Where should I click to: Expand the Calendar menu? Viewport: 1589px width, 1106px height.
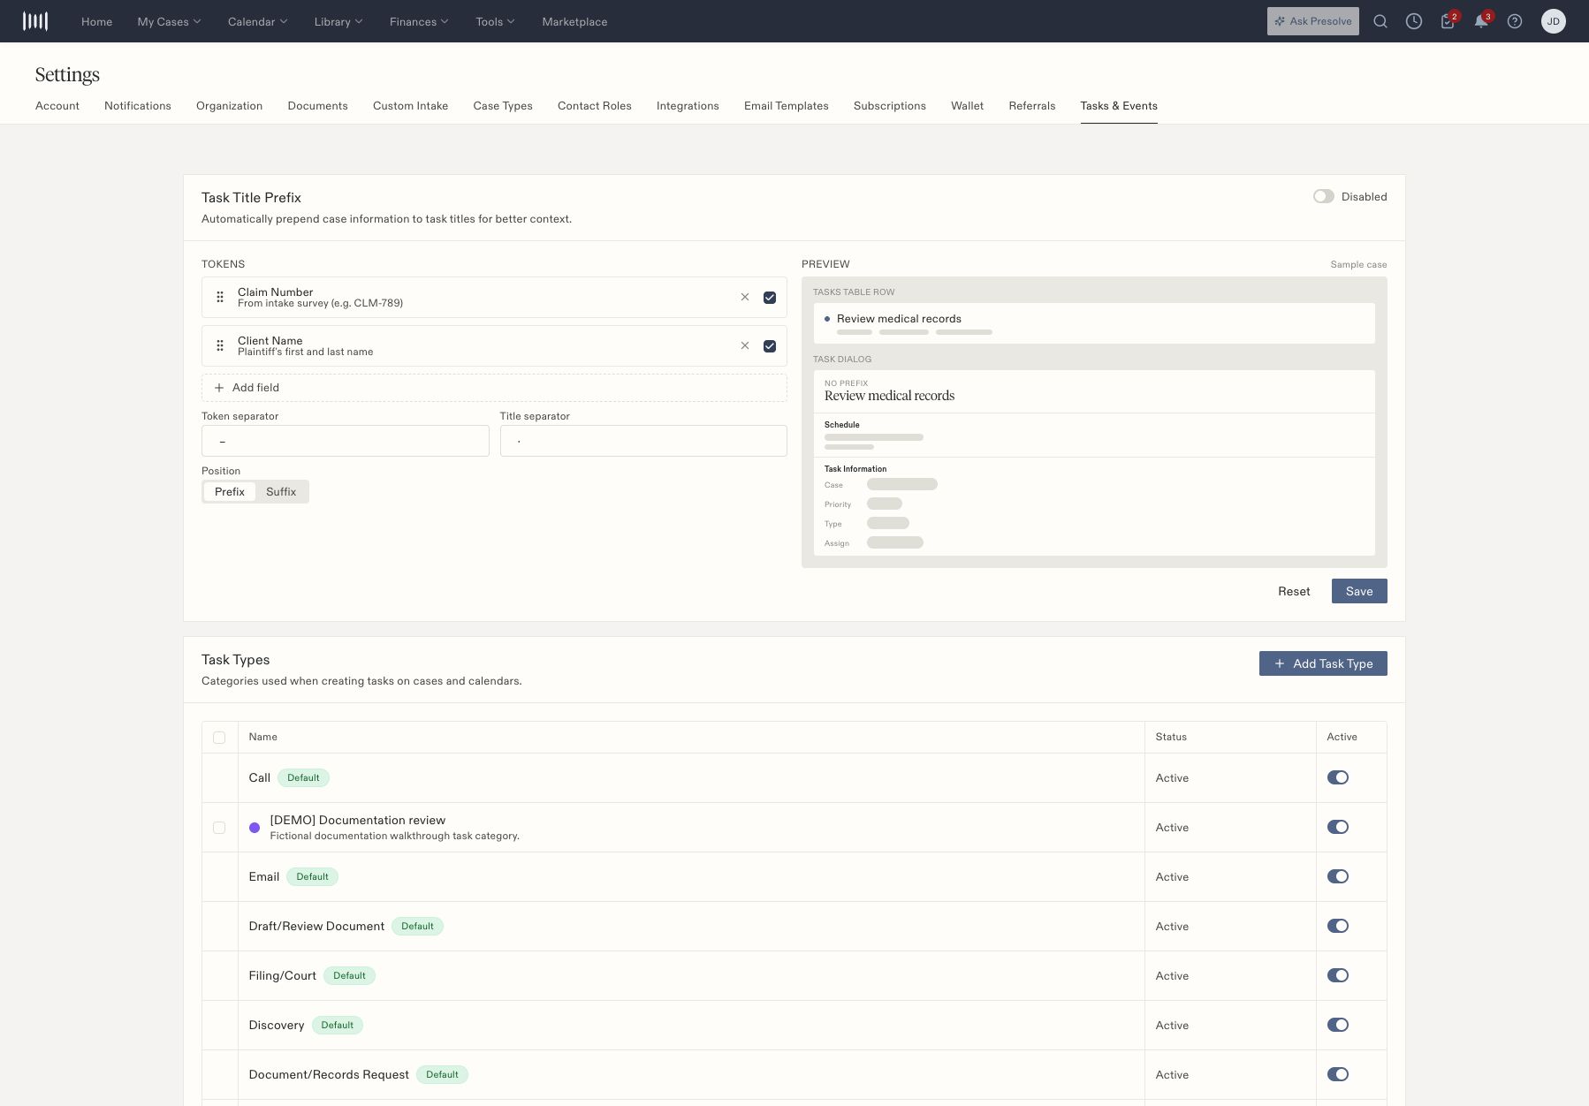tap(257, 21)
